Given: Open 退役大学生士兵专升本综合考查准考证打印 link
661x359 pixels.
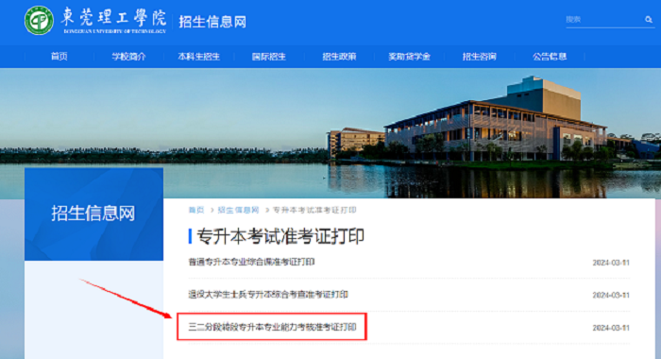Looking at the screenshot, I should coord(268,295).
